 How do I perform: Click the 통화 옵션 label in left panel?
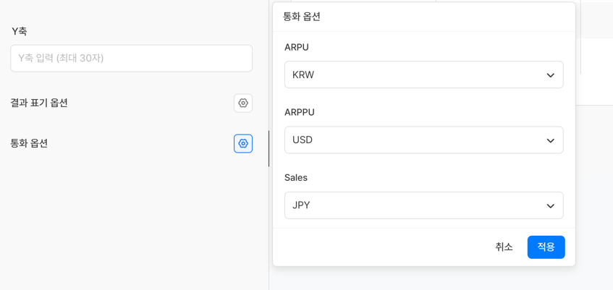(29, 143)
